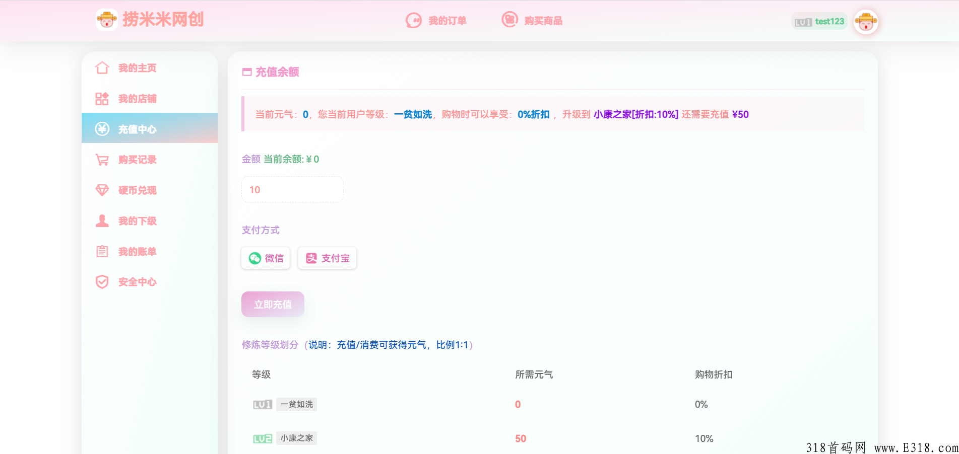Click the 10% discount cell

(704, 438)
